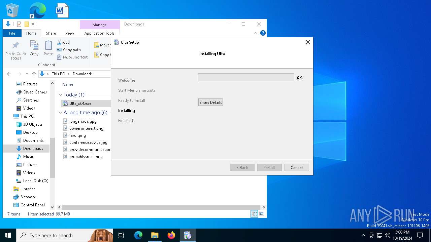Open the Word document desktop icon
The image size is (431, 242).
coord(62,10)
